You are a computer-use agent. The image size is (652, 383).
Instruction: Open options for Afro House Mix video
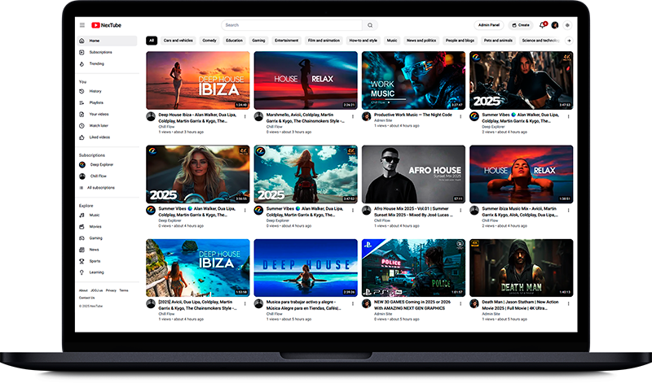click(x=460, y=211)
